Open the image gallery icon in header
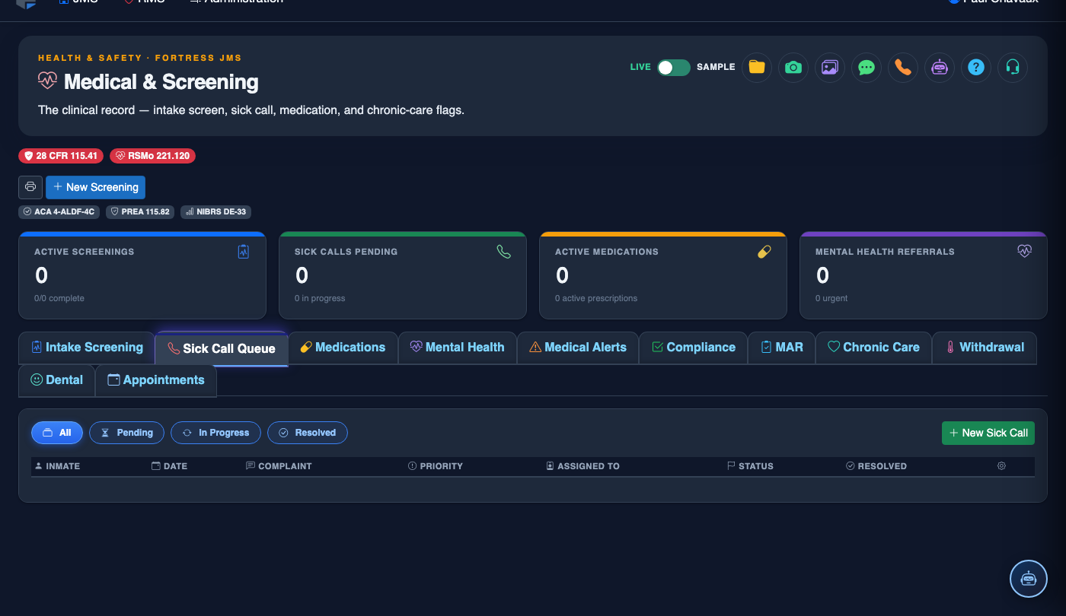Screen dimensions: 1066x616 click(830, 67)
